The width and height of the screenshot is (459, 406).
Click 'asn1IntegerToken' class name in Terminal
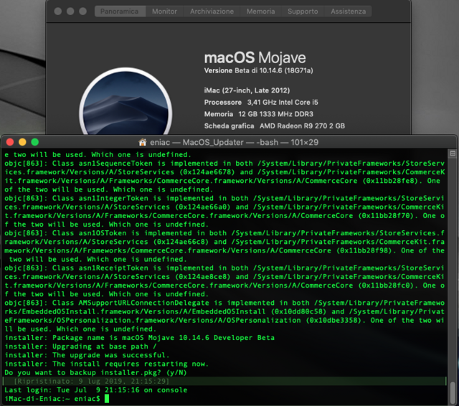[113, 198]
